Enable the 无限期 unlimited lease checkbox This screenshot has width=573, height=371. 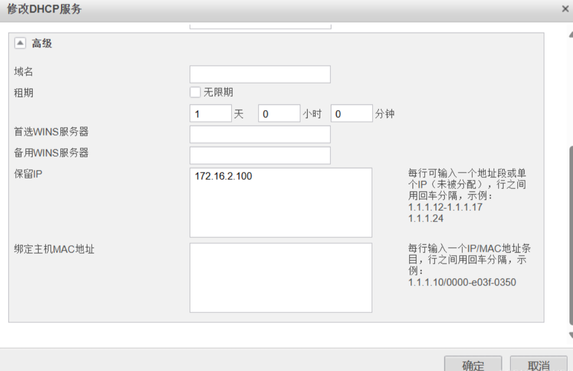pos(195,92)
